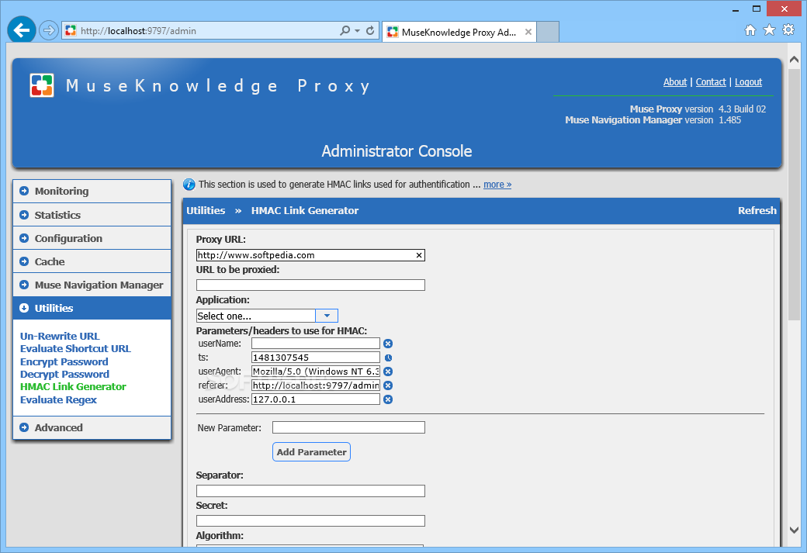Screen dimensions: 807x553
Task: Click the Separator input field
Action: (310, 491)
